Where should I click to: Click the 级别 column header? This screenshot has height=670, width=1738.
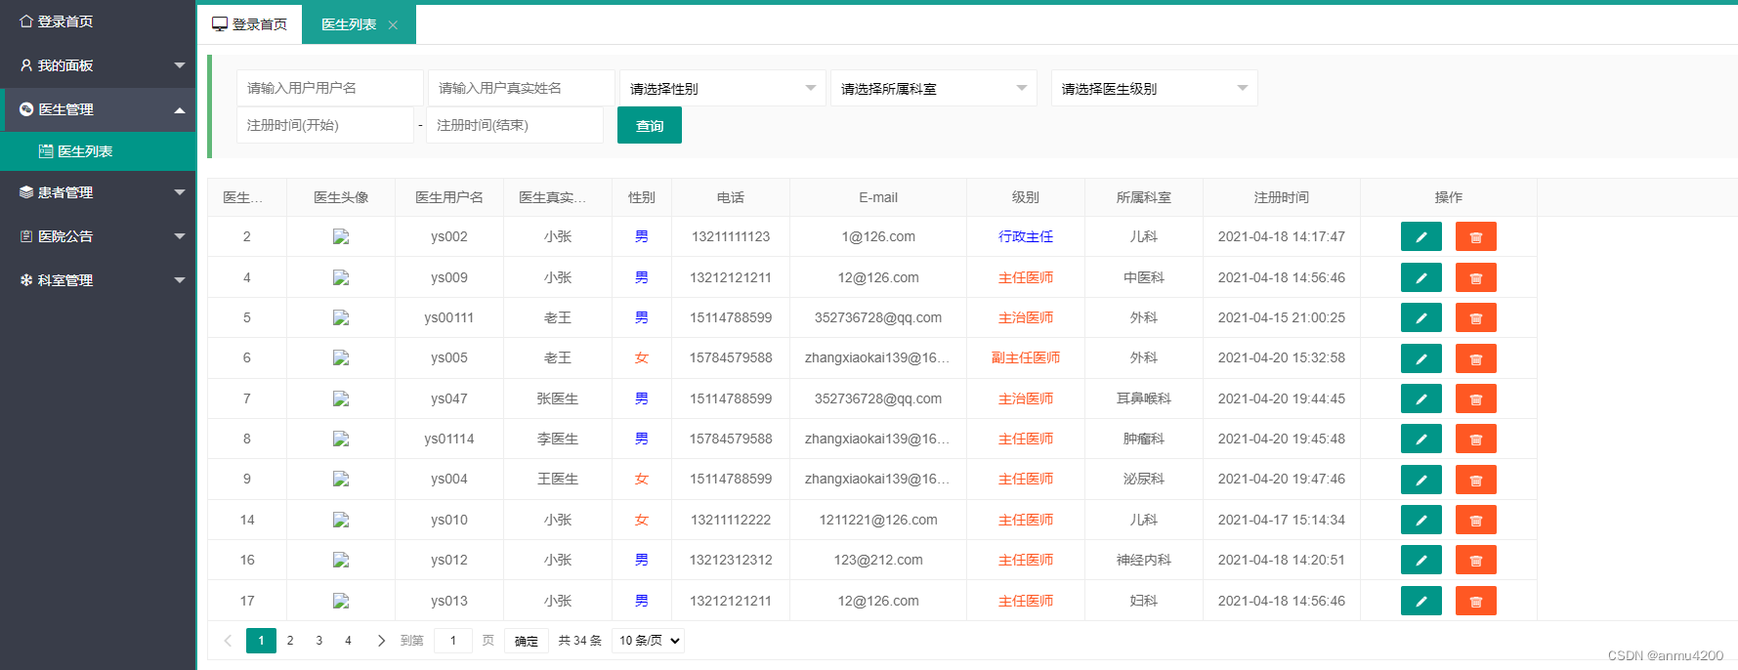click(1026, 197)
